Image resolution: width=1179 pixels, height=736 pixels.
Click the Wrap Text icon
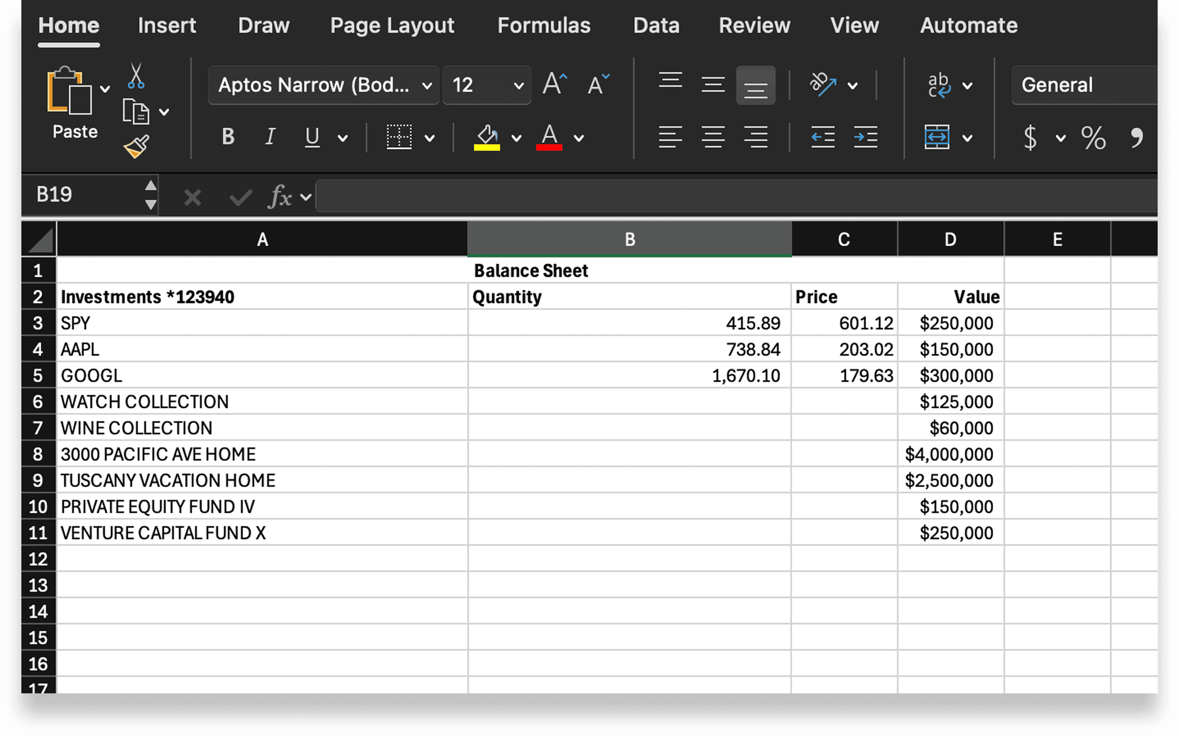pos(938,85)
